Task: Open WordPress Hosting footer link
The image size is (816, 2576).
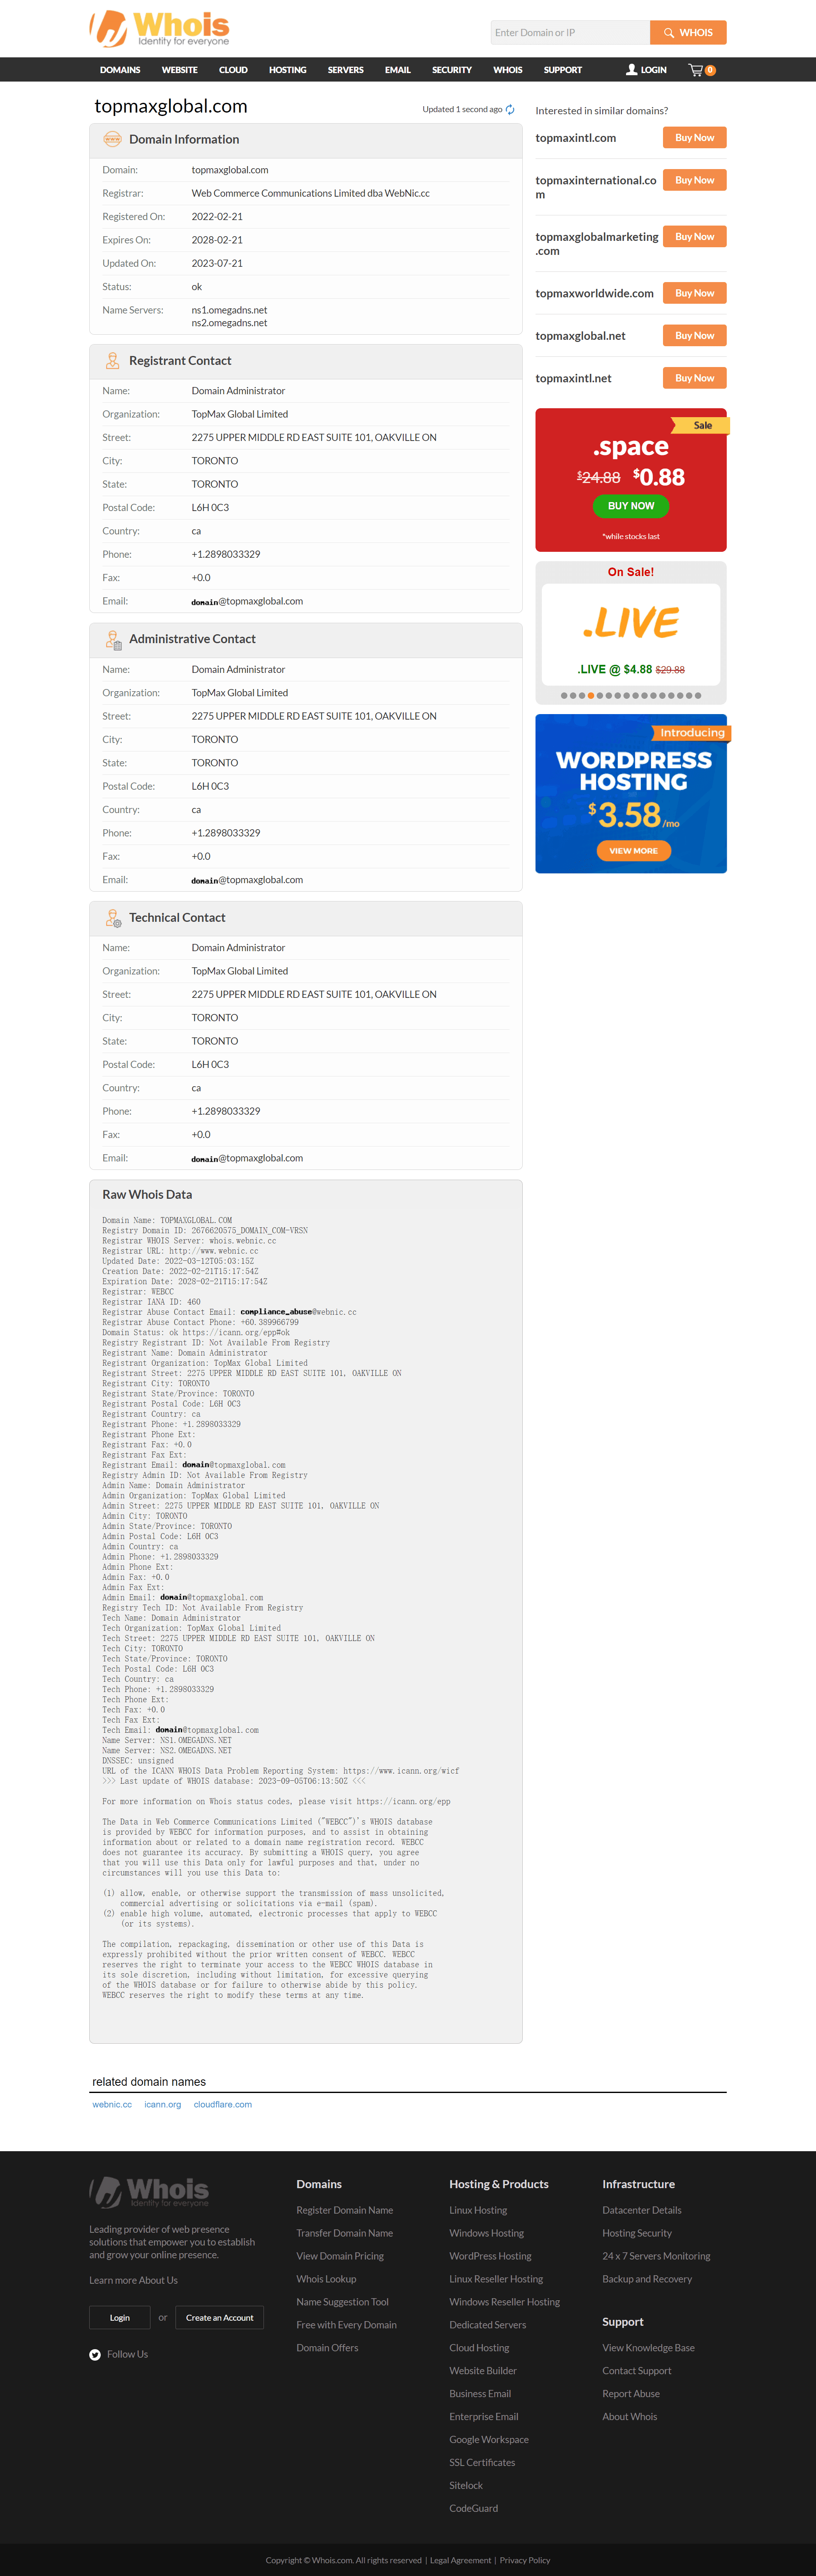Action: [490, 2256]
